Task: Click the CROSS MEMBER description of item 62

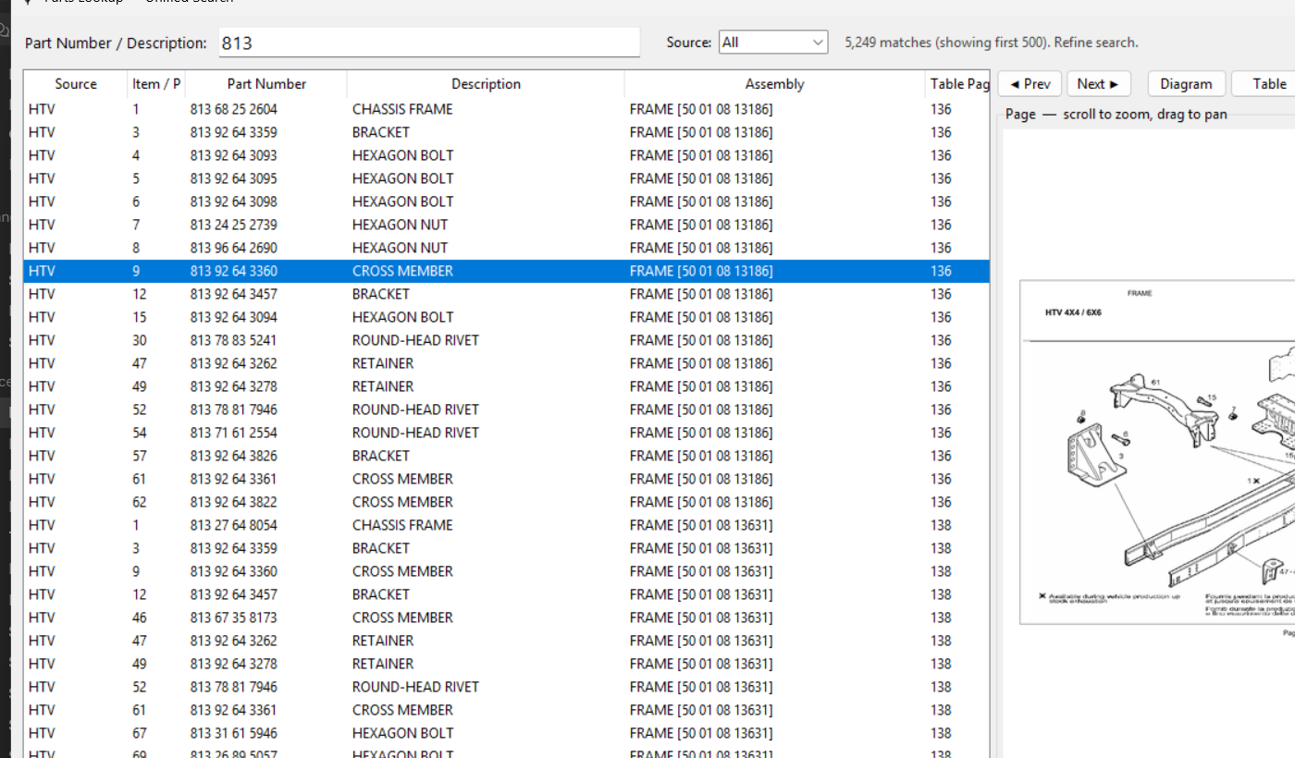Action: pos(402,502)
